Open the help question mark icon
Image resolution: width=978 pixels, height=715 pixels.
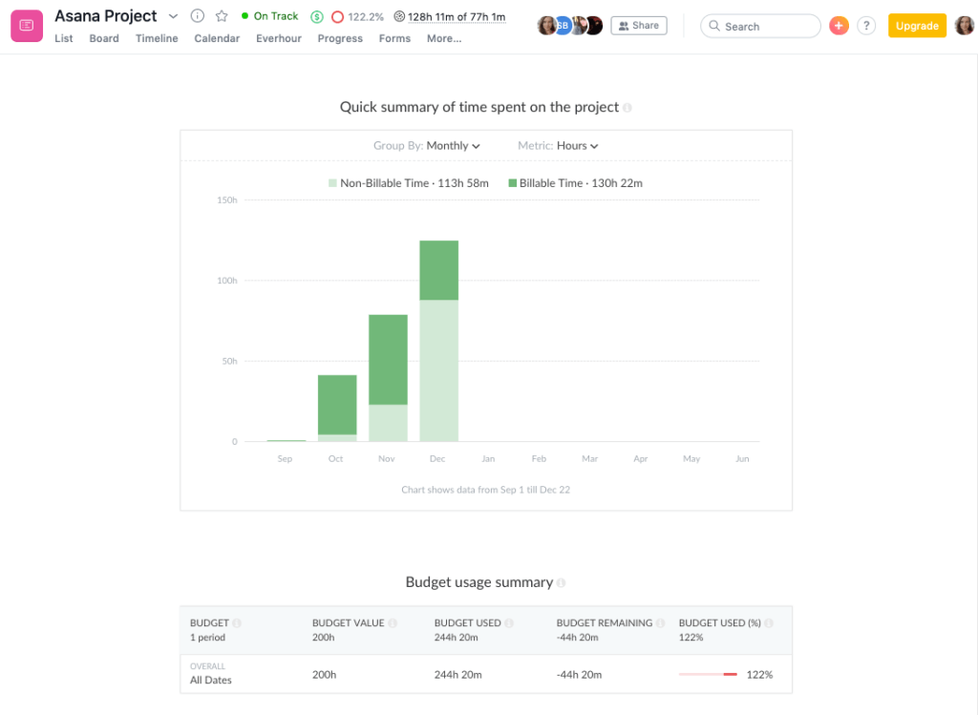pos(866,26)
